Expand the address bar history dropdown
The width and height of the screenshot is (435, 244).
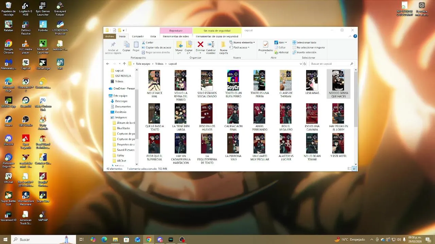point(301,64)
